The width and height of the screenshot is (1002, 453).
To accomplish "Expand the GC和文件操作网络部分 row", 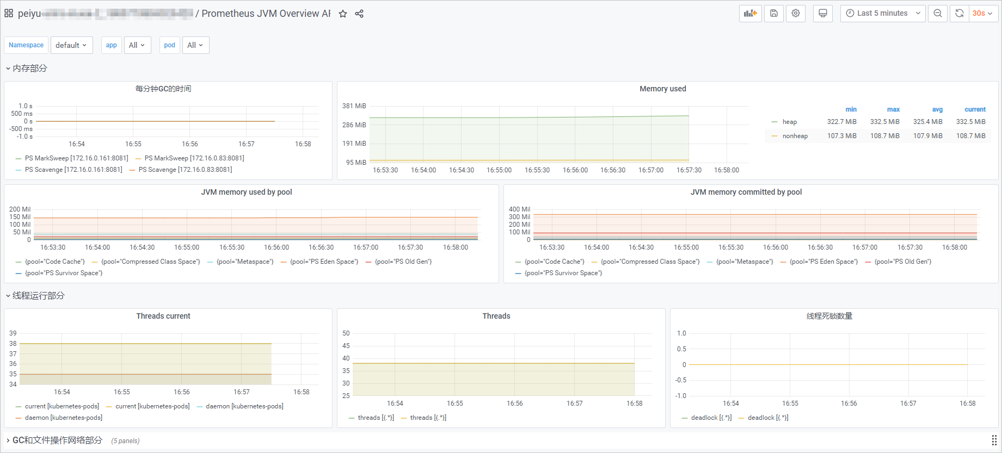I will (x=54, y=440).
